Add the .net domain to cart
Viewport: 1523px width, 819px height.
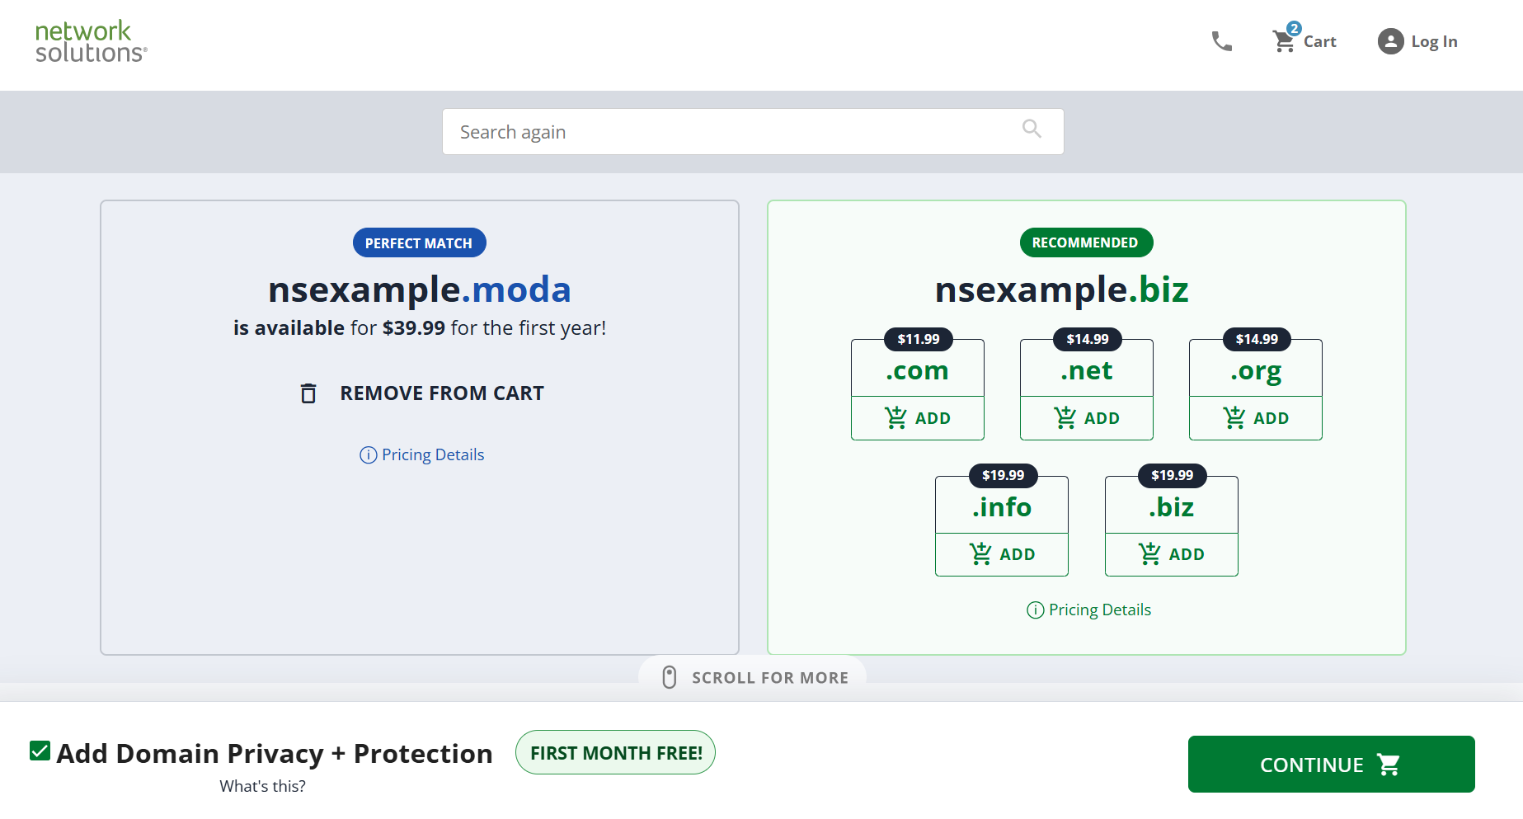1086,418
